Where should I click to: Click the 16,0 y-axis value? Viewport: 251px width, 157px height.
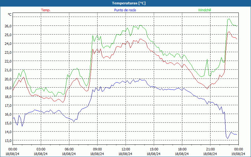[8, 114]
